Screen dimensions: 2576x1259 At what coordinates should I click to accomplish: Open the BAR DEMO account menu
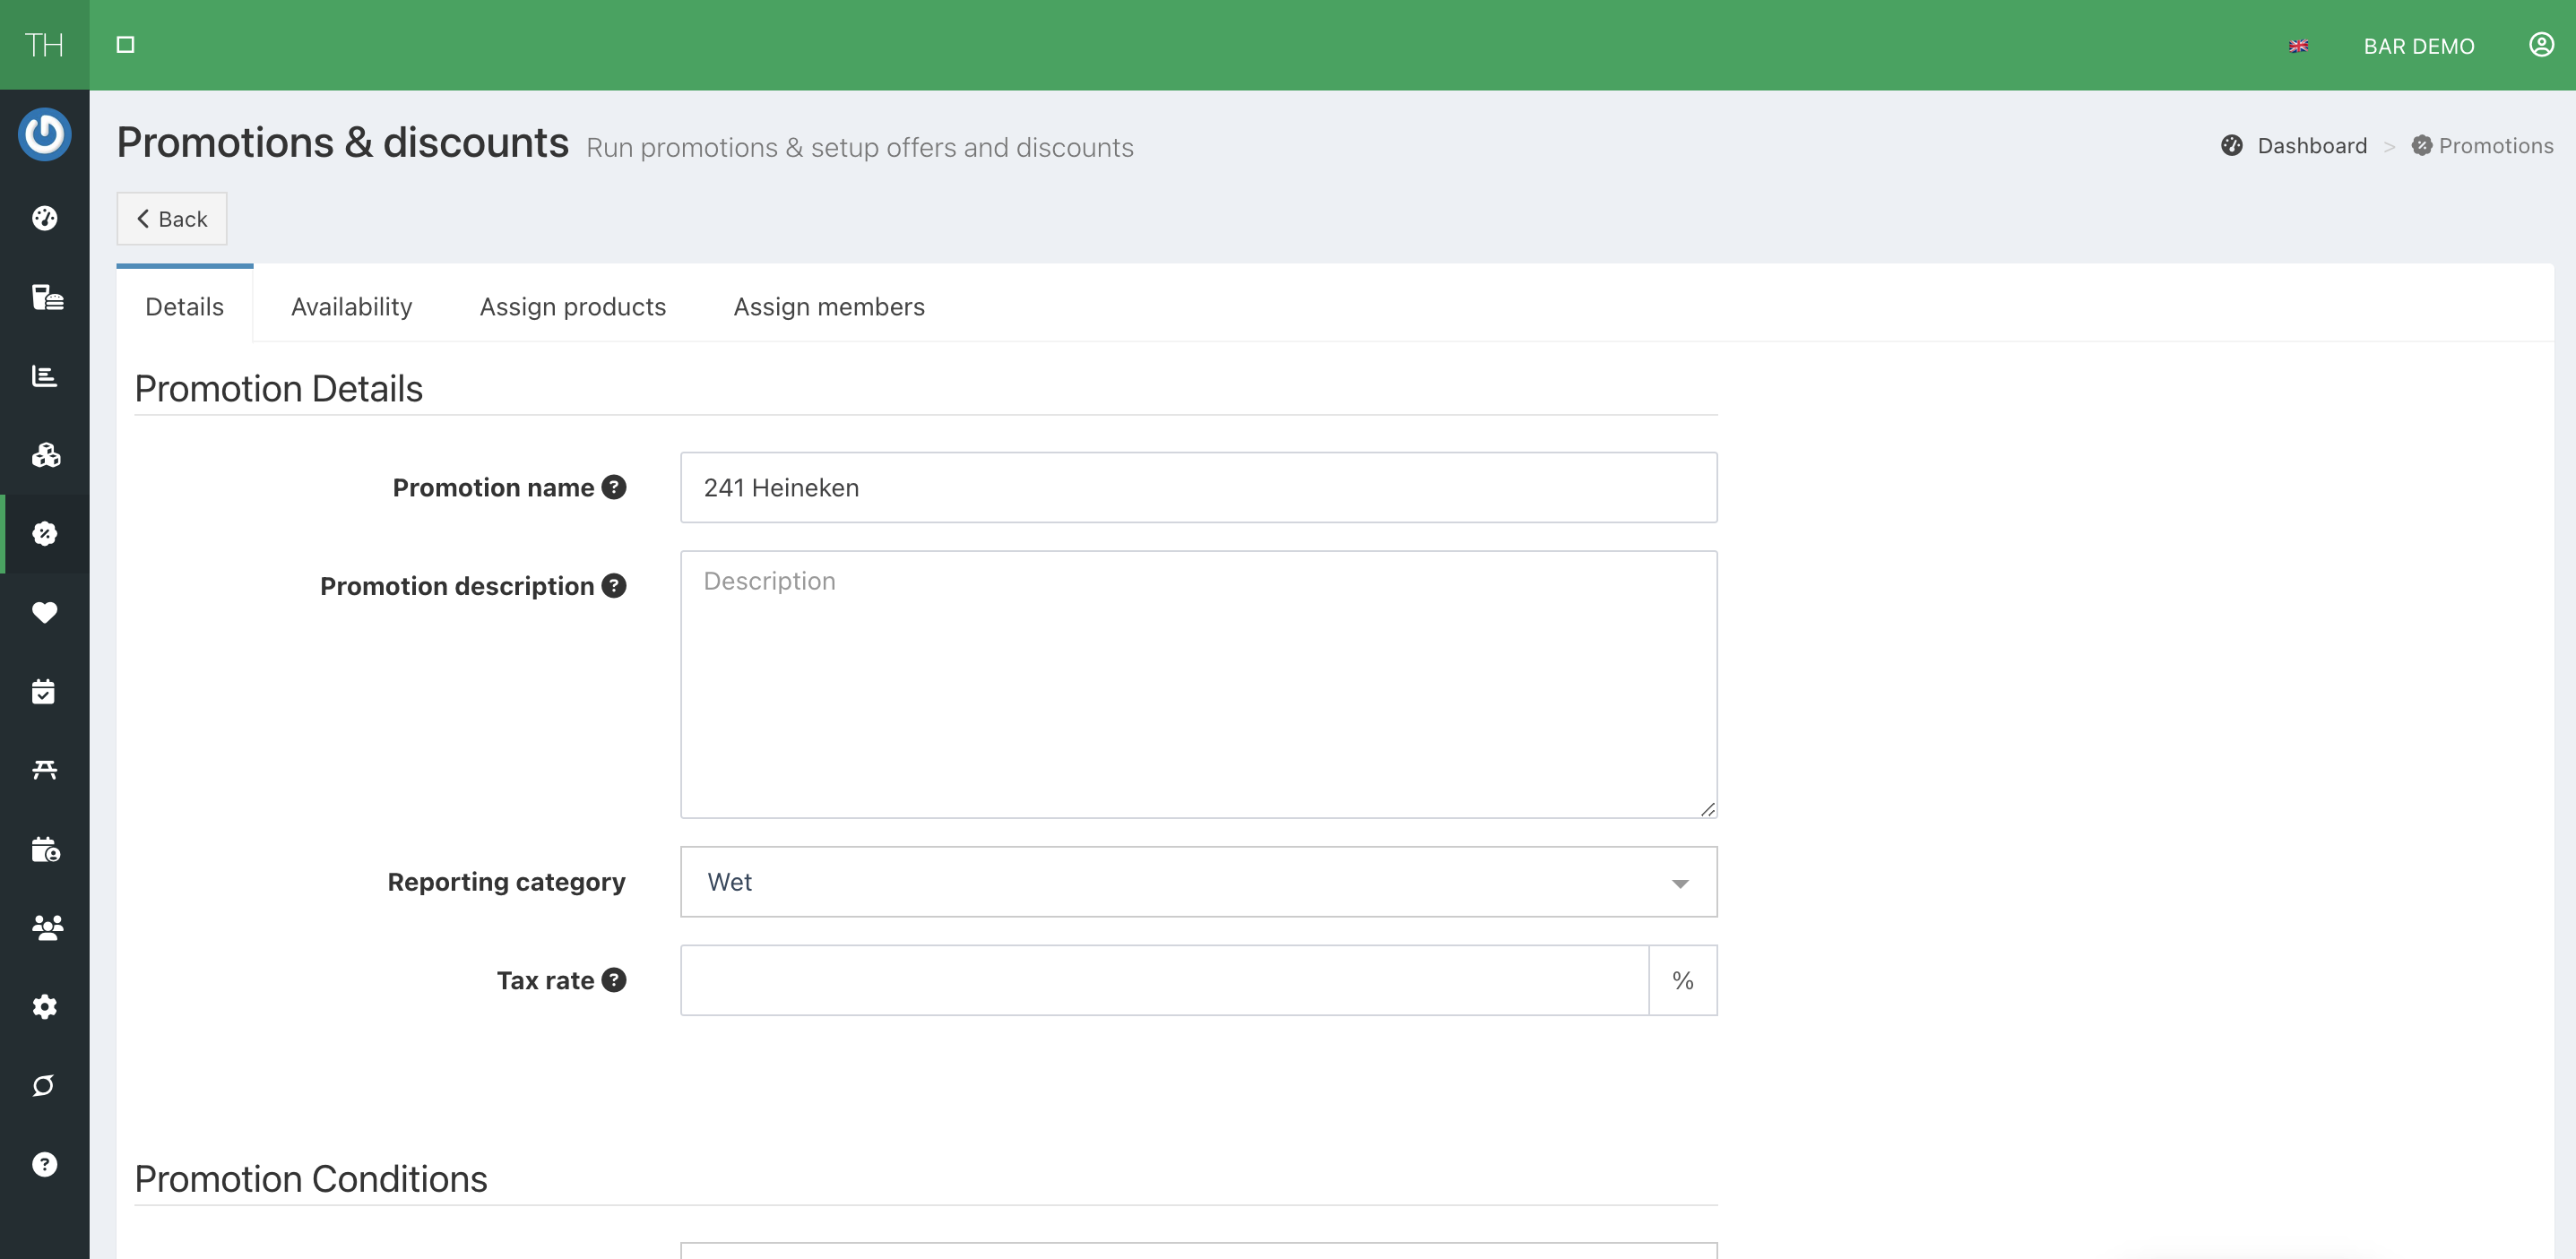2418,46
